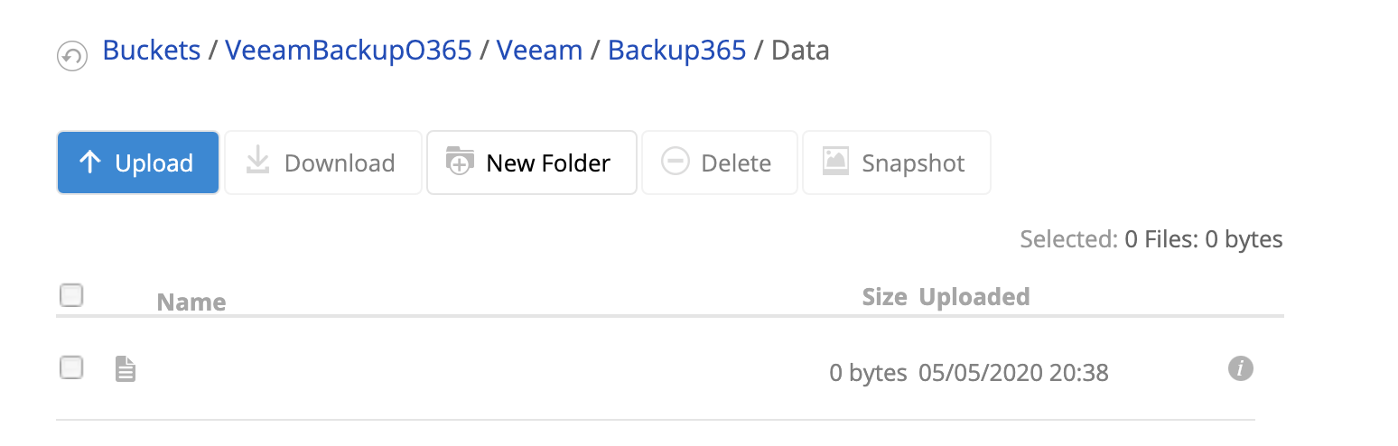The width and height of the screenshot is (1398, 446).
Task: Sort by Size column header
Action: pos(884,296)
